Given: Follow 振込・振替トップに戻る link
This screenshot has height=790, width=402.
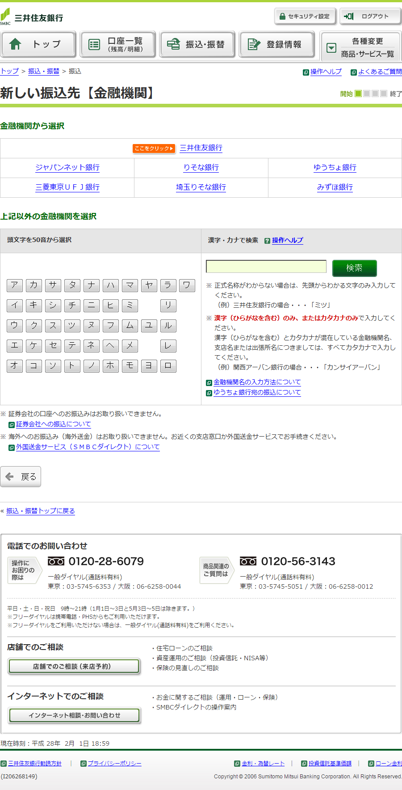Looking at the screenshot, I should pos(41,511).
